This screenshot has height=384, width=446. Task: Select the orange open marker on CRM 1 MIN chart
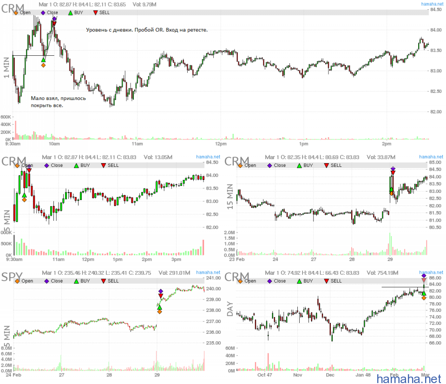pyautogui.click(x=43, y=65)
